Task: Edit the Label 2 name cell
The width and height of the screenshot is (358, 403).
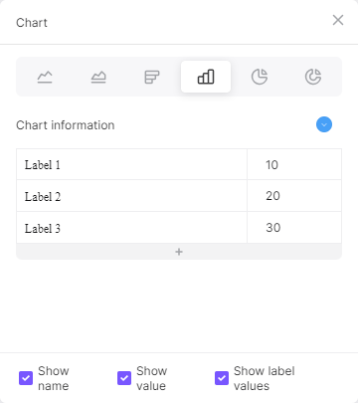Action: (x=132, y=196)
